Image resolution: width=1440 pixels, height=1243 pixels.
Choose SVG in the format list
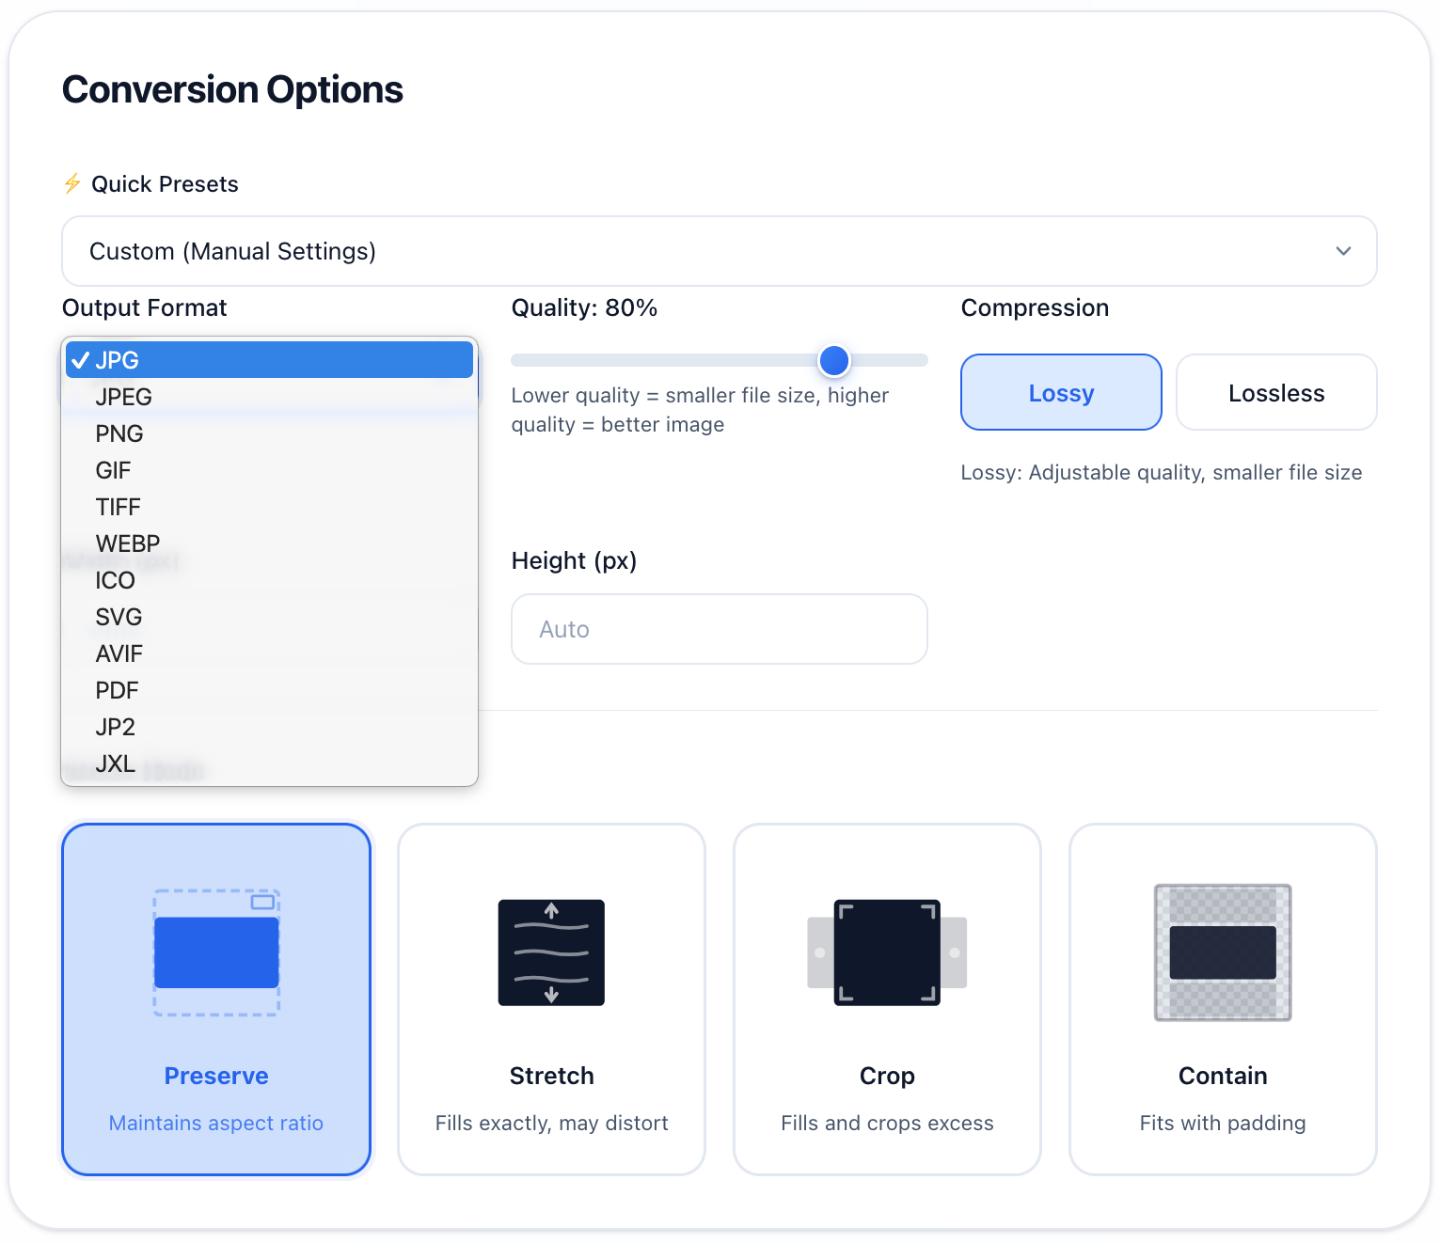coord(119,617)
